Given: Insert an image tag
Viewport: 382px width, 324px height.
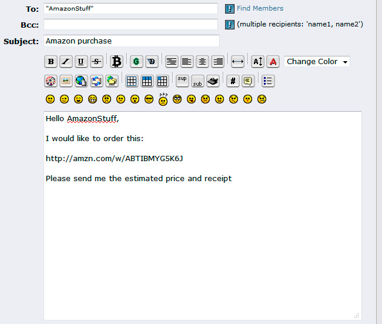Looking at the screenshot, I should click(x=66, y=81).
